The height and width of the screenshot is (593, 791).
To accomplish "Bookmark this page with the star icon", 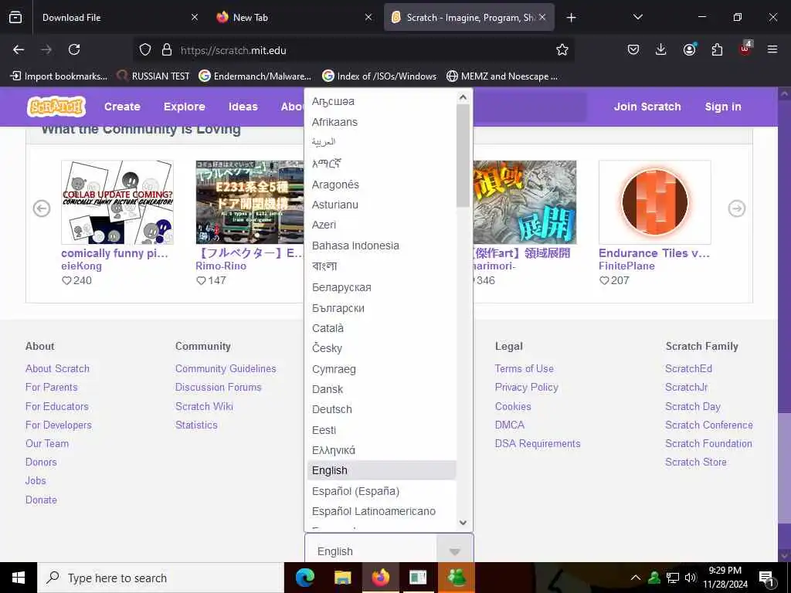I will click(562, 49).
